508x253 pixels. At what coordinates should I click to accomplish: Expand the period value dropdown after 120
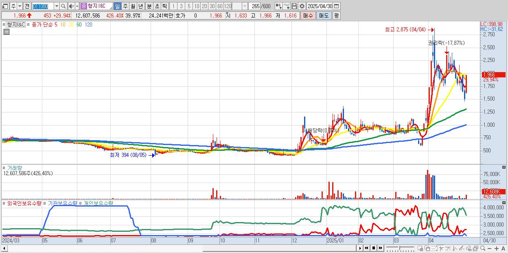[x=245, y=6]
